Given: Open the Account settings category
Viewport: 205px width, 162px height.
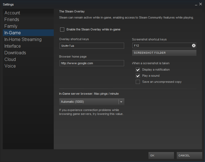Looking at the screenshot, I should tap(28, 13).
